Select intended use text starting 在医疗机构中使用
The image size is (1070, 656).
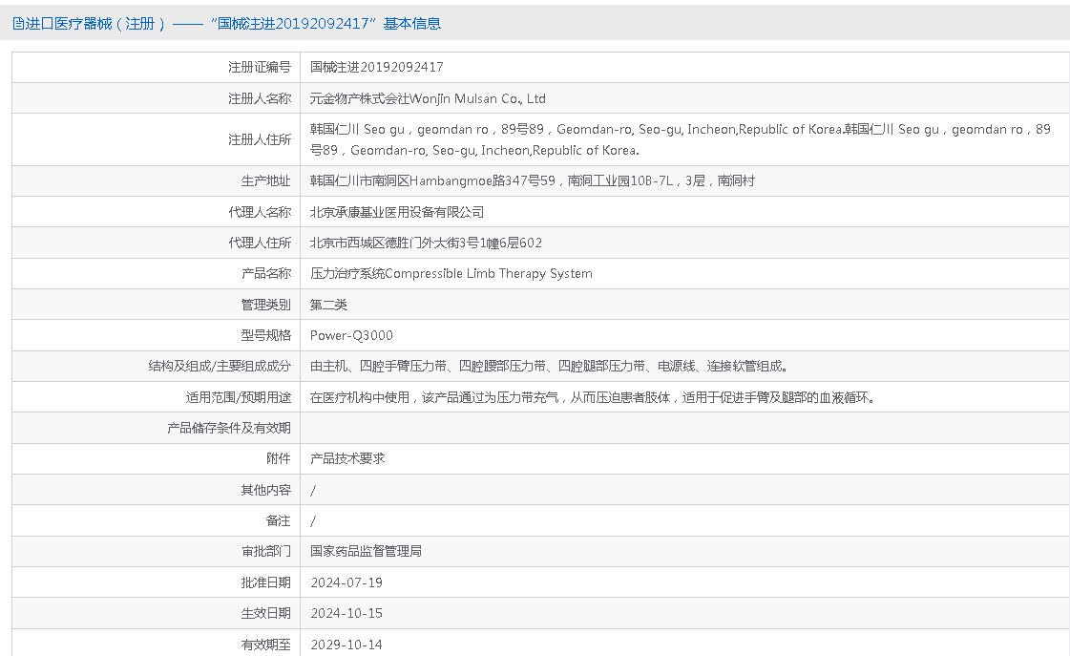pos(593,397)
